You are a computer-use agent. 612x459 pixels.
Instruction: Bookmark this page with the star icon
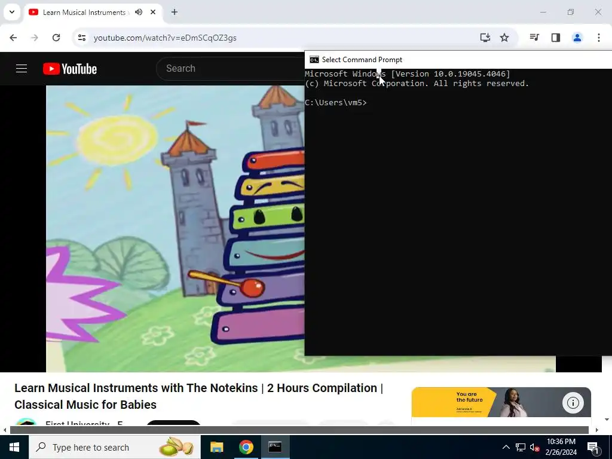tap(504, 38)
